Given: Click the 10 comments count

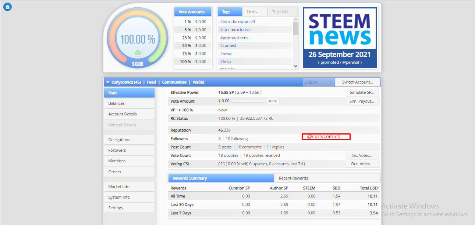Looking at the screenshot, I should coord(249,147).
